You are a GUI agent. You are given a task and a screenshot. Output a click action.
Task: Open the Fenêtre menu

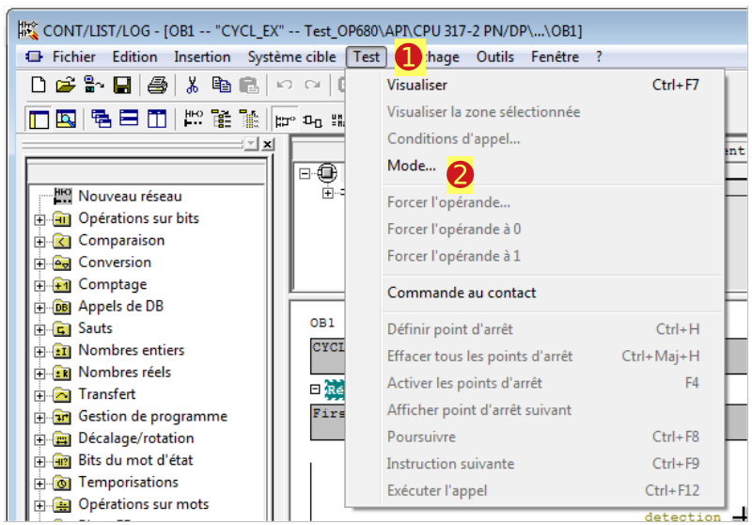point(555,56)
